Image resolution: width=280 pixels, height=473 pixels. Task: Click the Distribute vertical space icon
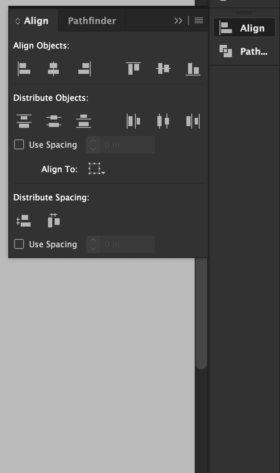click(24, 221)
